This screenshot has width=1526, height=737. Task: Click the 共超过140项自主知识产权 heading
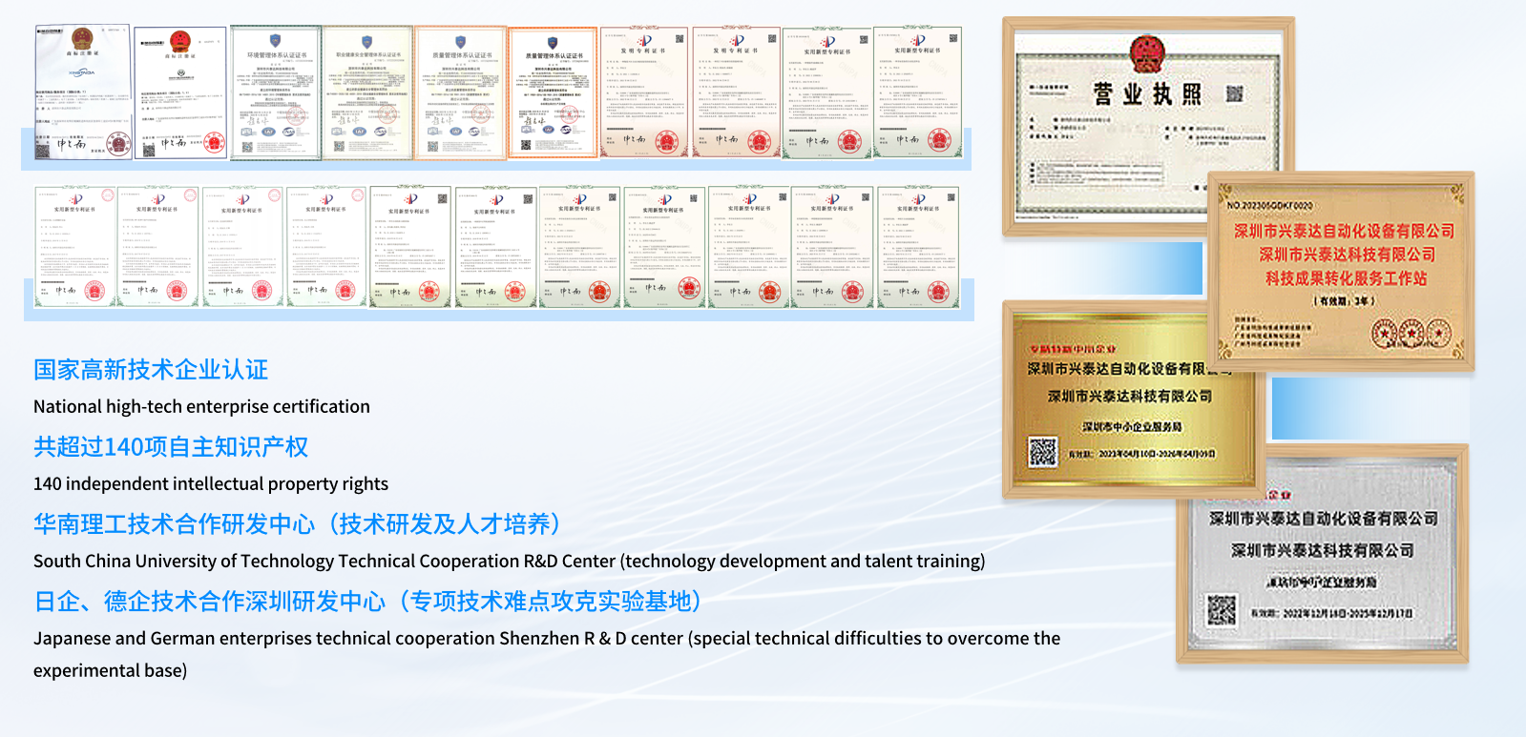click(171, 447)
